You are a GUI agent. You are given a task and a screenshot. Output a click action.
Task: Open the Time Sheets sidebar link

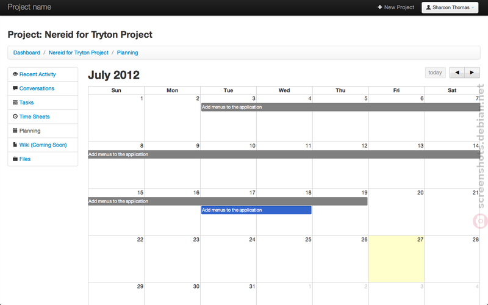pyautogui.click(x=34, y=117)
